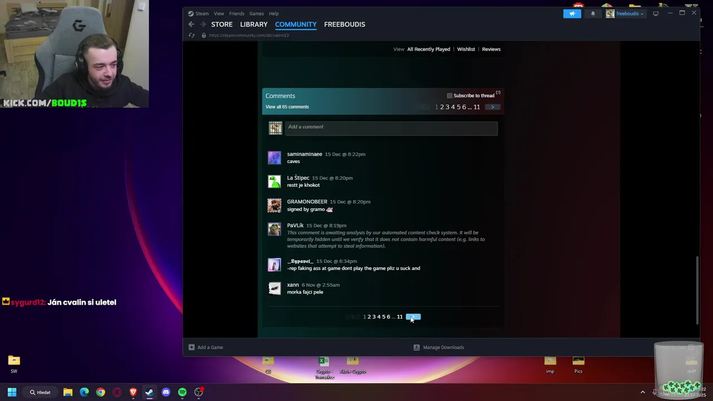The width and height of the screenshot is (713, 401).
Task: Launch Brave browser from the taskbar
Action: [133, 392]
